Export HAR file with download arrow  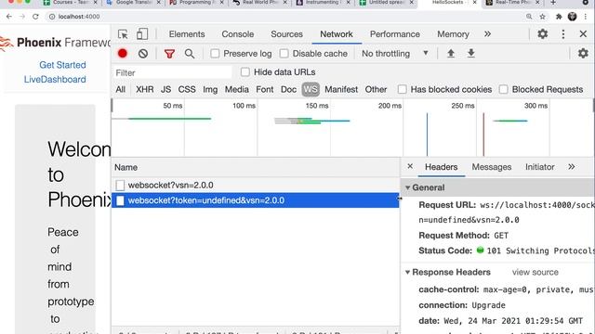tap(471, 54)
